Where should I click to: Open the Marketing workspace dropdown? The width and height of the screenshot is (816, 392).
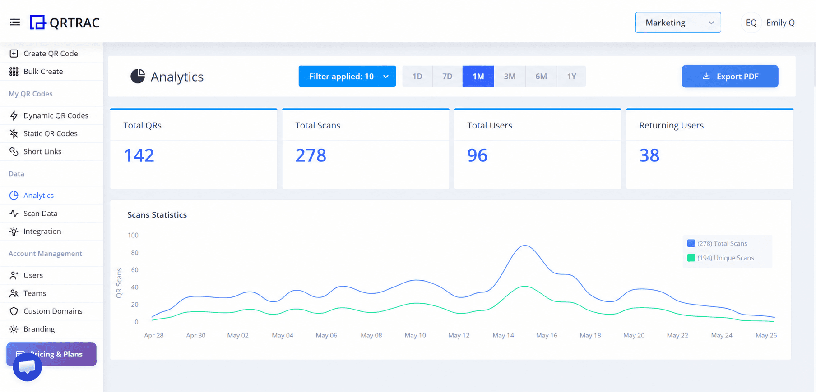tap(678, 23)
